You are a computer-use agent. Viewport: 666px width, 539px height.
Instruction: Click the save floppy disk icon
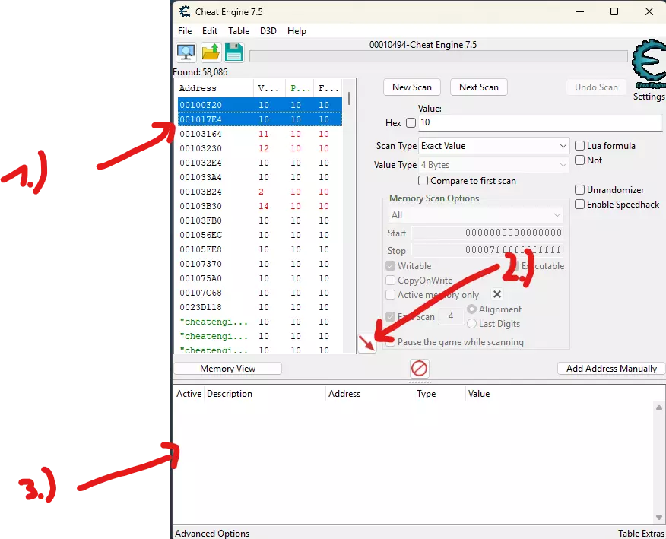[233, 52]
